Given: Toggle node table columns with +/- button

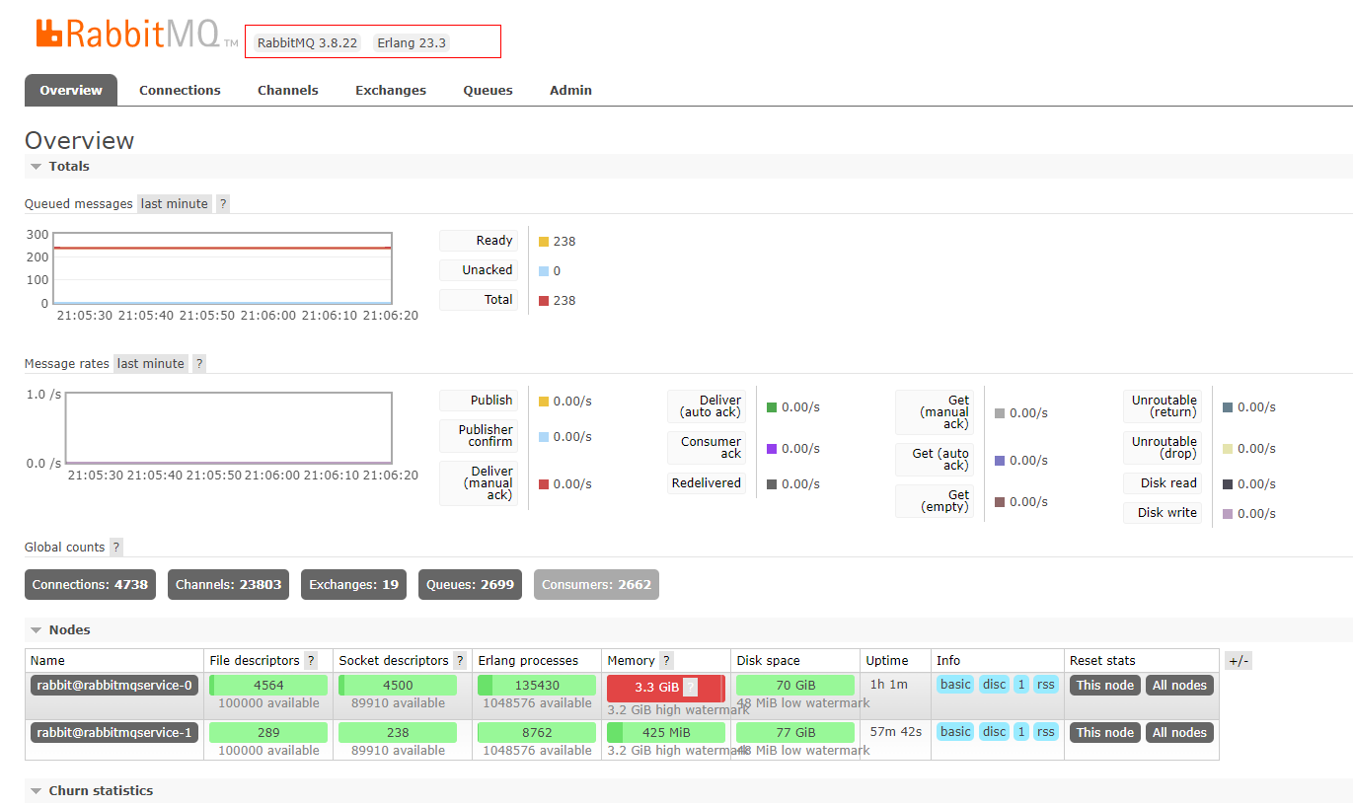Looking at the screenshot, I should click(x=1239, y=661).
